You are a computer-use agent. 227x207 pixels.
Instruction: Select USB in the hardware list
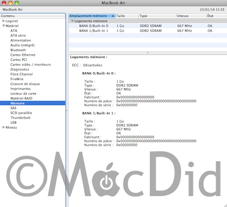[x=14, y=122]
